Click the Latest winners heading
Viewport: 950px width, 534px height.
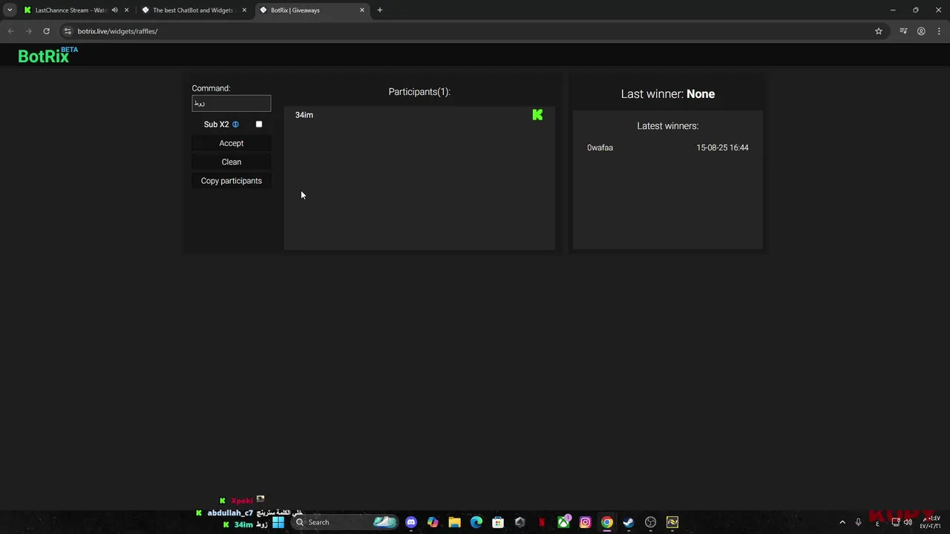click(x=668, y=126)
